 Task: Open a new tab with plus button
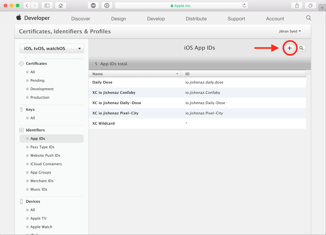click(x=322, y=8)
